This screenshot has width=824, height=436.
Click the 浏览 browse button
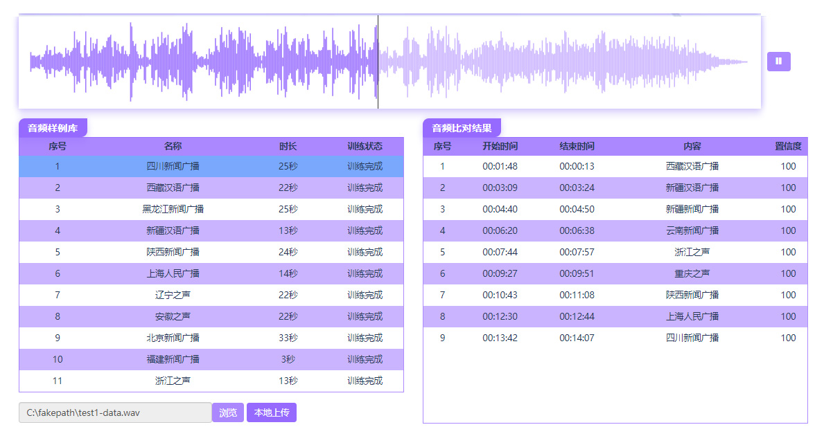(x=228, y=412)
